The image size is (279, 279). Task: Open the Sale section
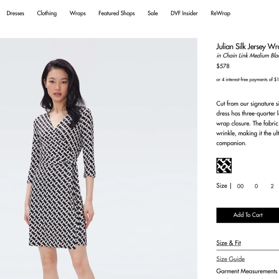coord(152,13)
